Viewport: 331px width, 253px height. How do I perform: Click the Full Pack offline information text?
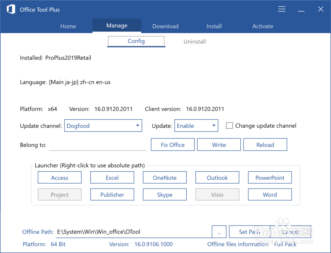pos(285,244)
